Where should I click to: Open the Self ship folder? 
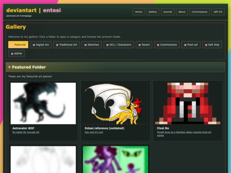click(x=212, y=45)
